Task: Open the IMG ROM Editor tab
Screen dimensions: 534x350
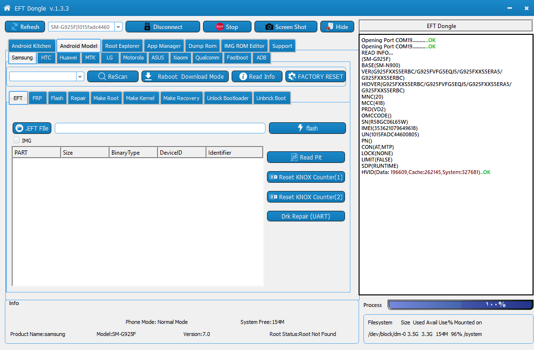Action: pyautogui.click(x=245, y=46)
